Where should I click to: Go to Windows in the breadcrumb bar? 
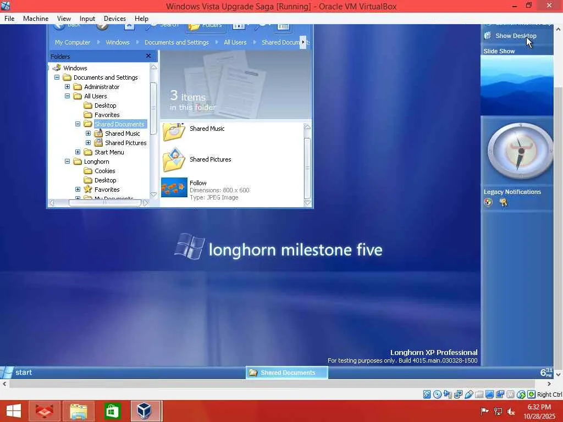click(118, 42)
